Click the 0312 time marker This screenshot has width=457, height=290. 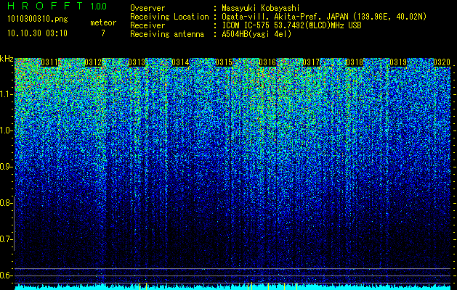[x=93, y=62]
